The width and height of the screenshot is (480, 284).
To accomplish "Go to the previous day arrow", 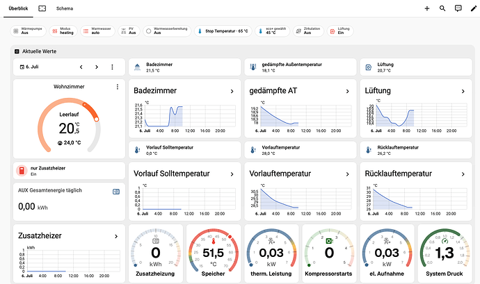I will click(x=81, y=67).
